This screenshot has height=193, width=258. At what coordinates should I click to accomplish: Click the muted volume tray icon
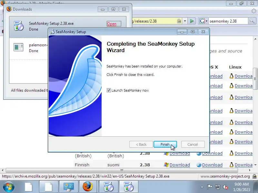pos(225,187)
